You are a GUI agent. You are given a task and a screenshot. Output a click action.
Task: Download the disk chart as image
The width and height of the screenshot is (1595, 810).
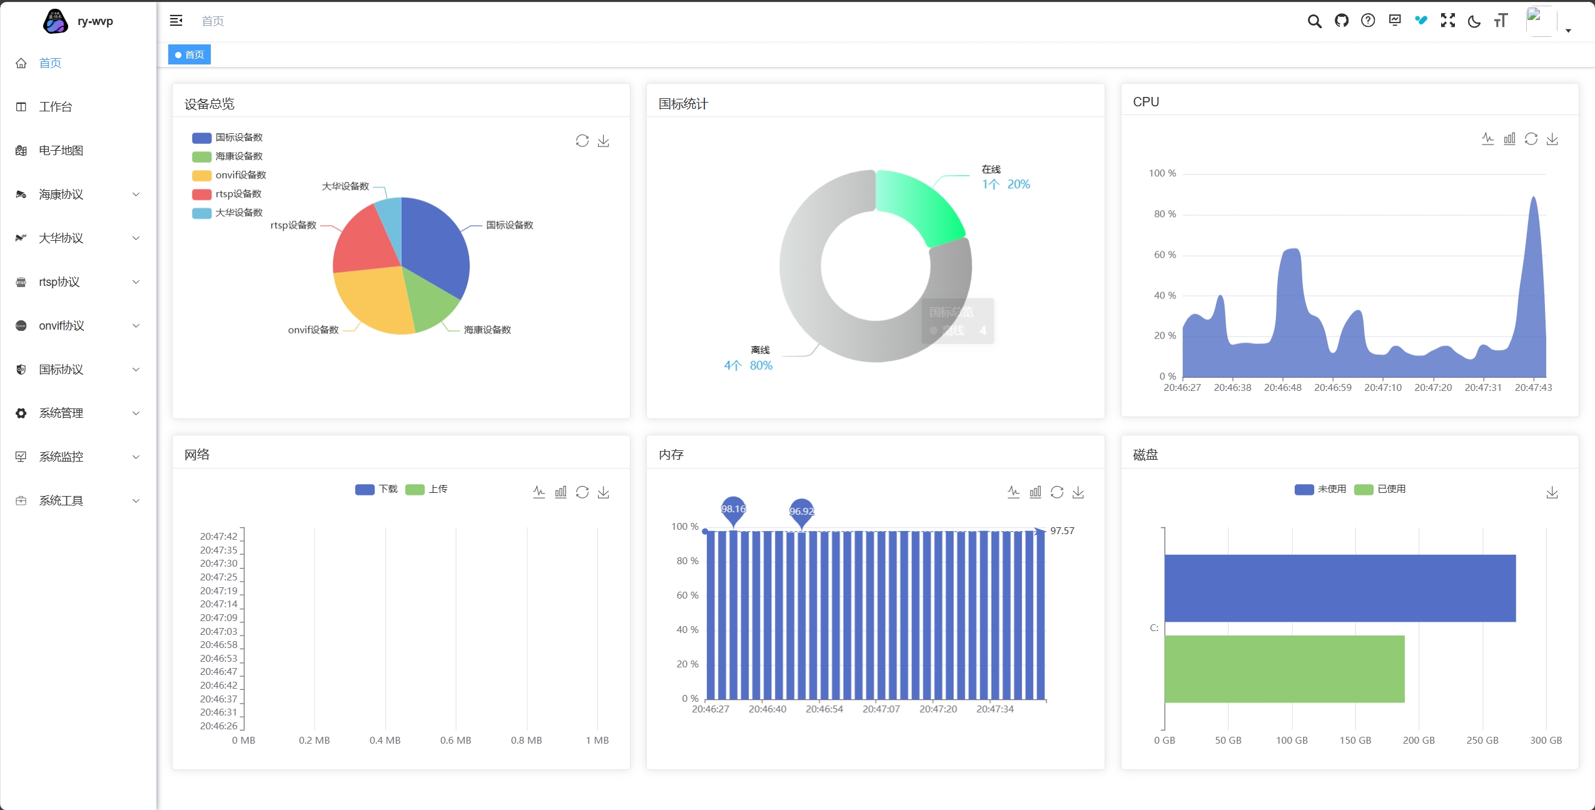(x=1552, y=493)
